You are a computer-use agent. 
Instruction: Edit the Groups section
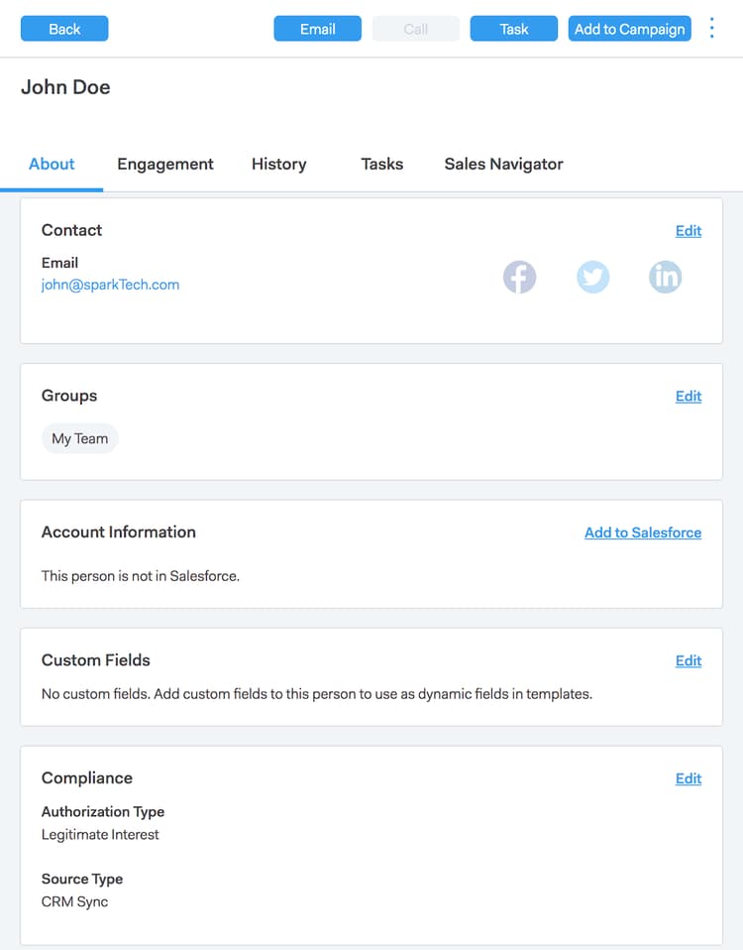(x=688, y=397)
